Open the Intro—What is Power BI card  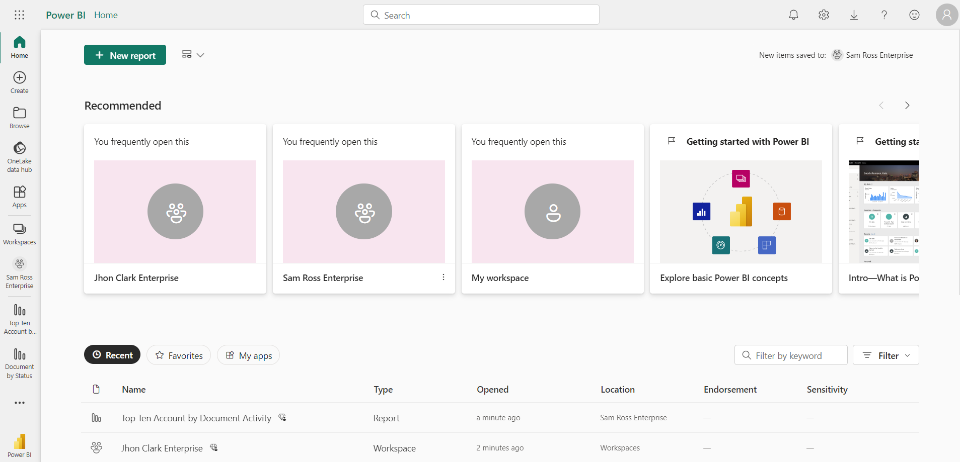879,209
